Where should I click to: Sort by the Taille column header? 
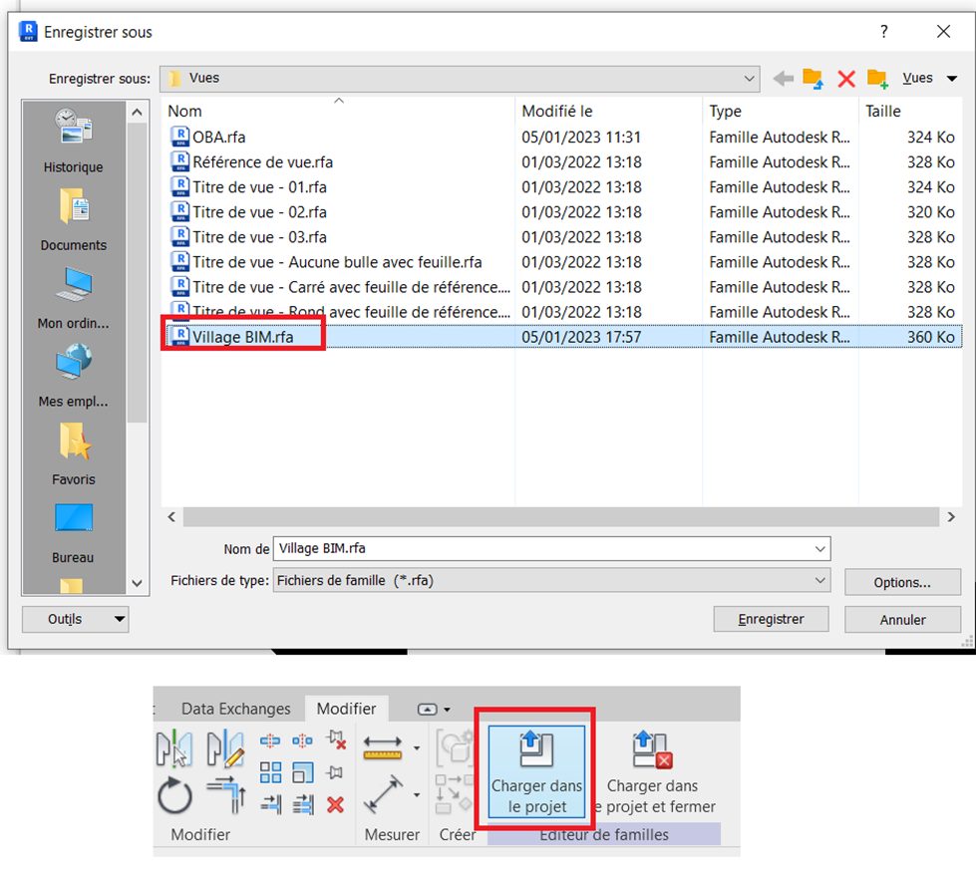tap(910, 112)
